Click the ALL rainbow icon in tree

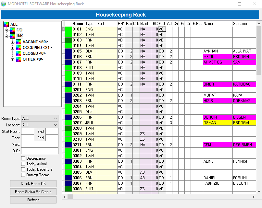[x=6, y=24]
